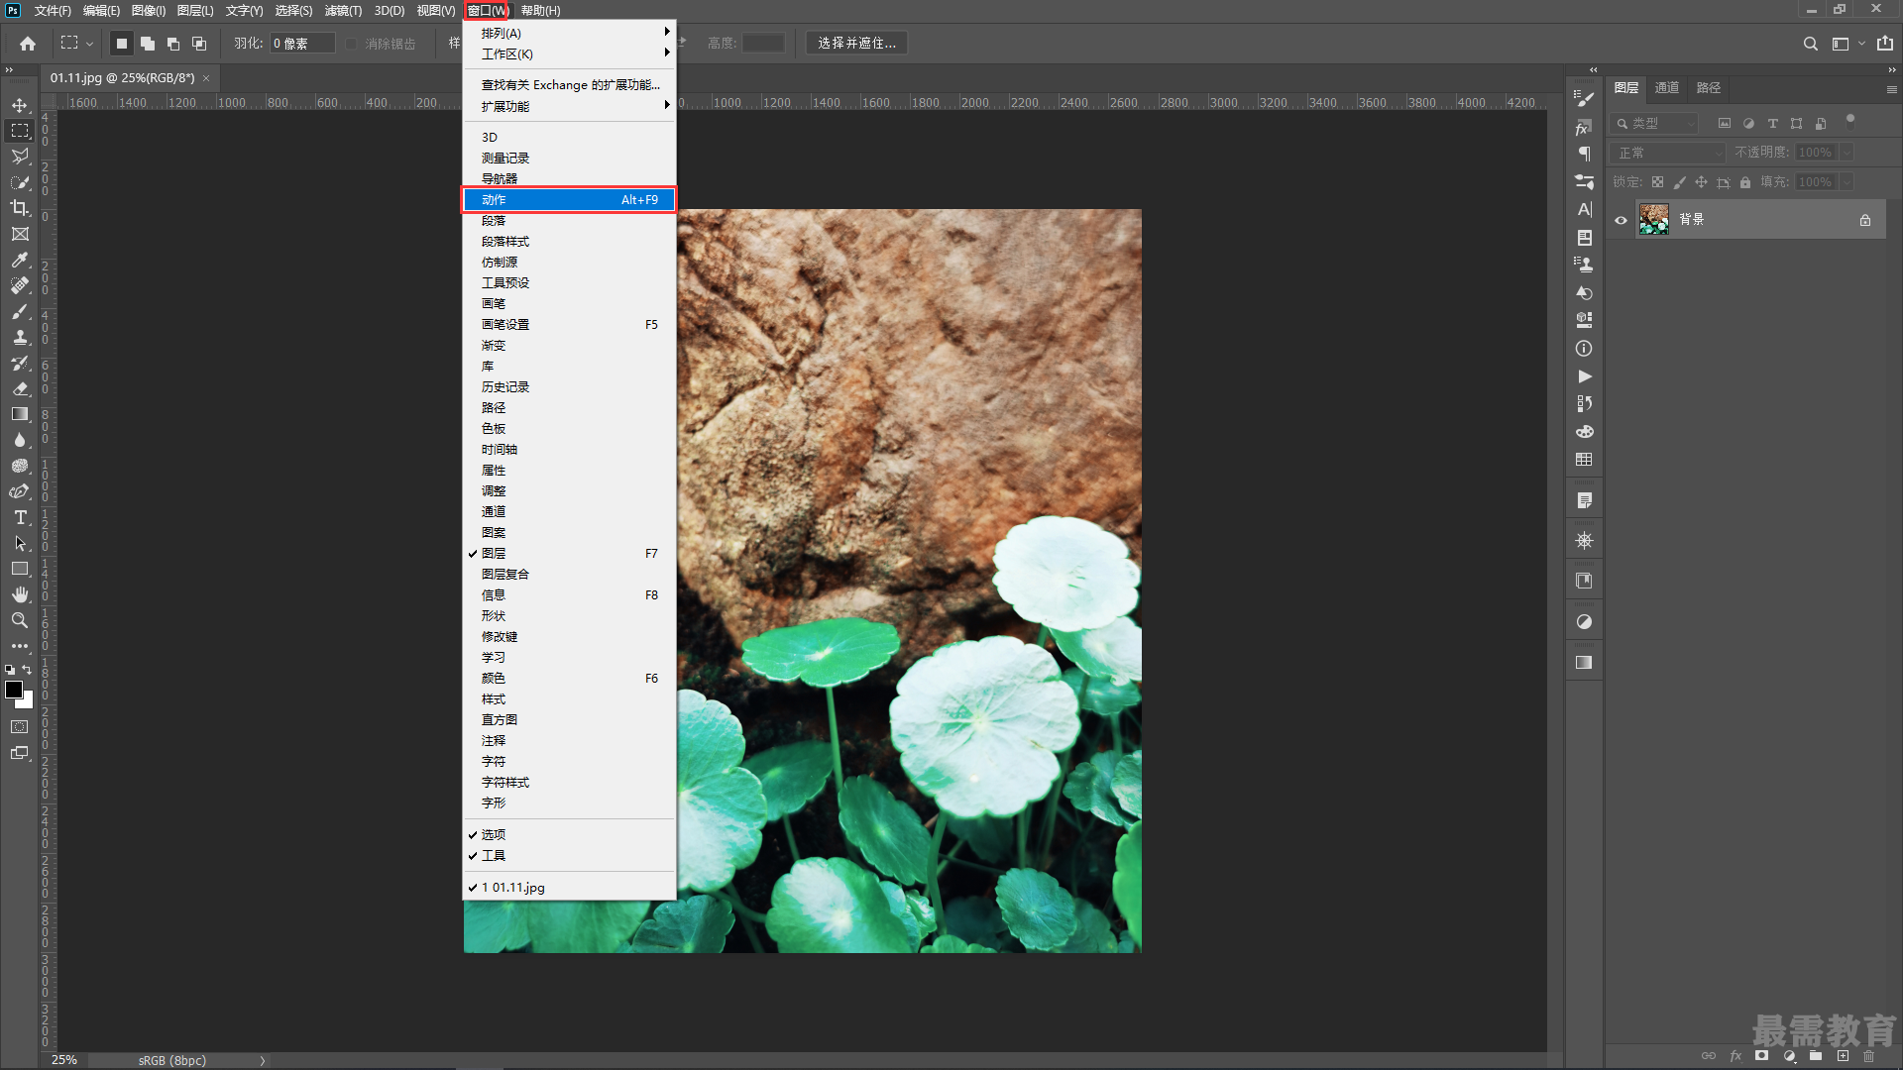This screenshot has width=1903, height=1070.
Task: Select the Pen tool
Action: (x=20, y=491)
